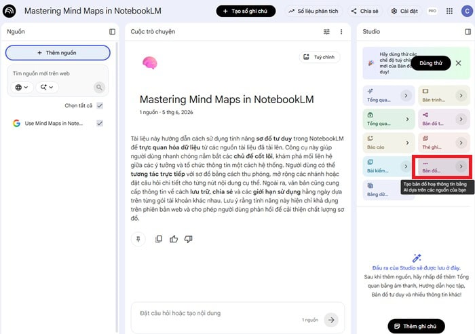Open chat configuration sliders icon

point(326,31)
